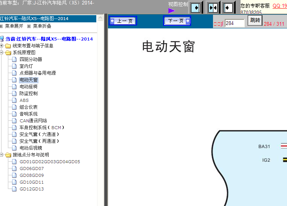287x206 pixels.
Task: Open the 电动座椅 diagram page
Action: [x=29, y=87]
